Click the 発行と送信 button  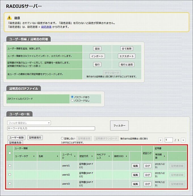[127, 65]
